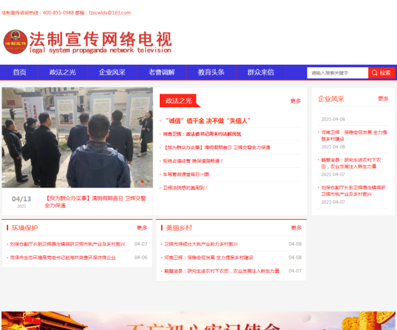This screenshot has height=330, width=397.
Task: Select 教育头条 in the nav bar
Action: (211, 72)
